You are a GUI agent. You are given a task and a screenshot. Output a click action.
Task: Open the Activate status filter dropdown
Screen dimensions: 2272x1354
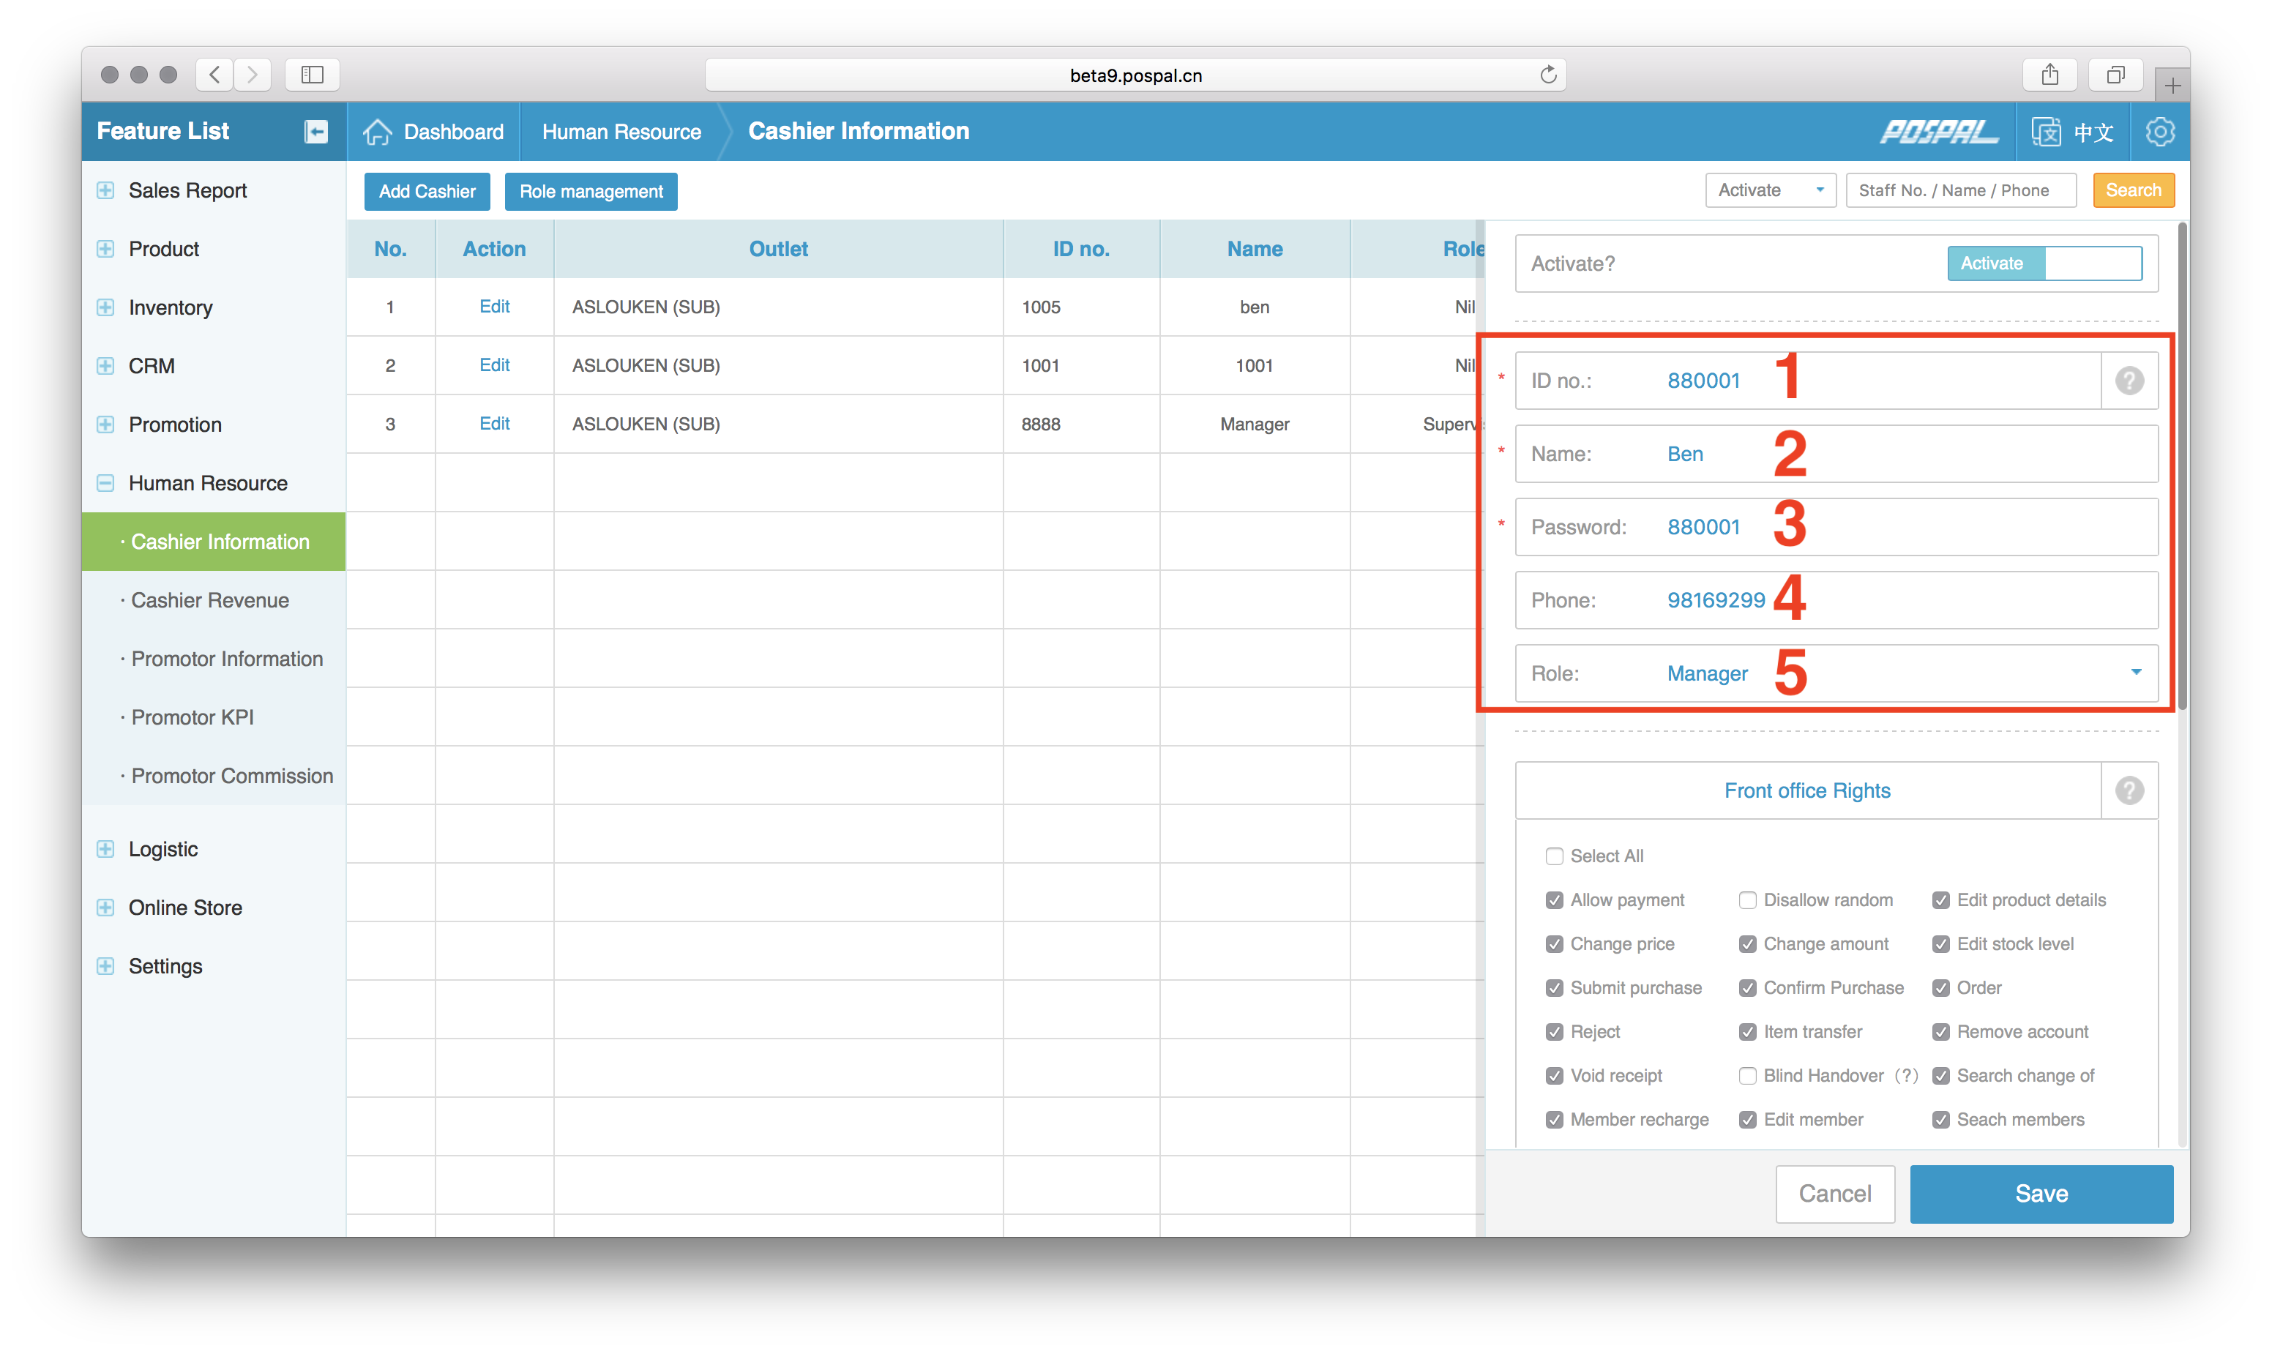pyautogui.click(x=1769, y=191)
